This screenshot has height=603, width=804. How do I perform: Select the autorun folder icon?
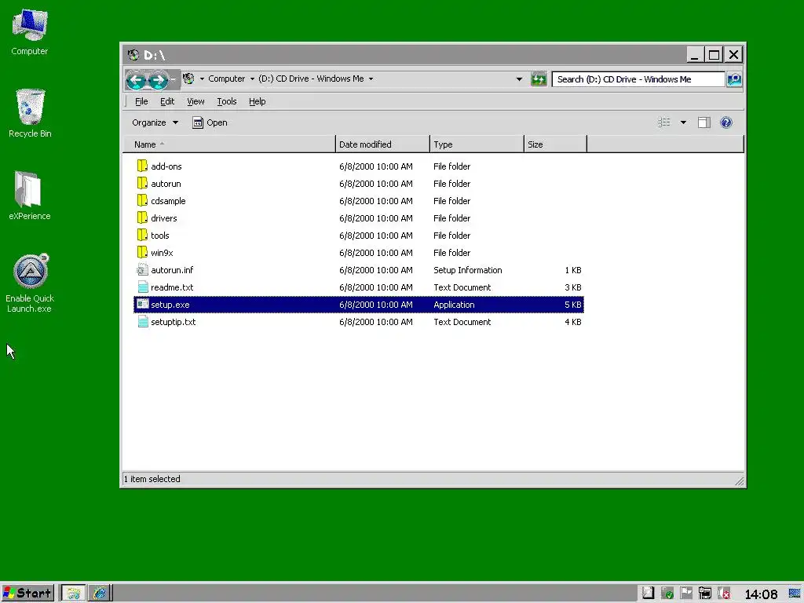(143, 184)
